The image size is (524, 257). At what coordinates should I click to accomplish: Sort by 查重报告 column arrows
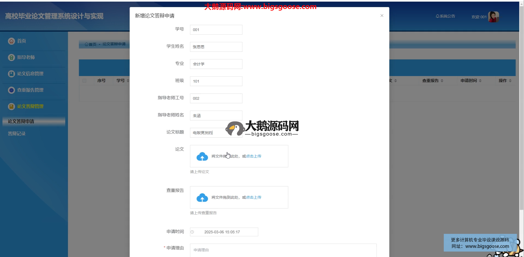click(442, 81)
